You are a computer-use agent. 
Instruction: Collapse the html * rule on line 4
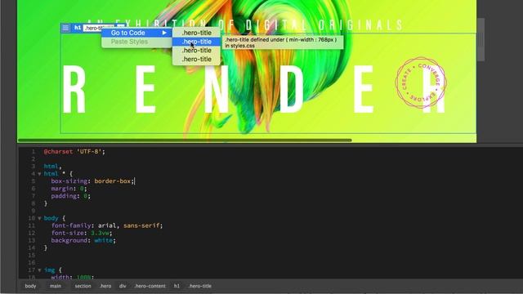pos(39,174)
